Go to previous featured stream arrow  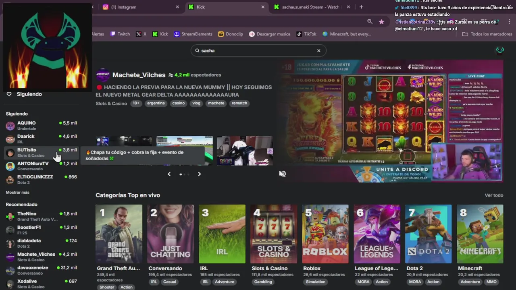[169, 174]
